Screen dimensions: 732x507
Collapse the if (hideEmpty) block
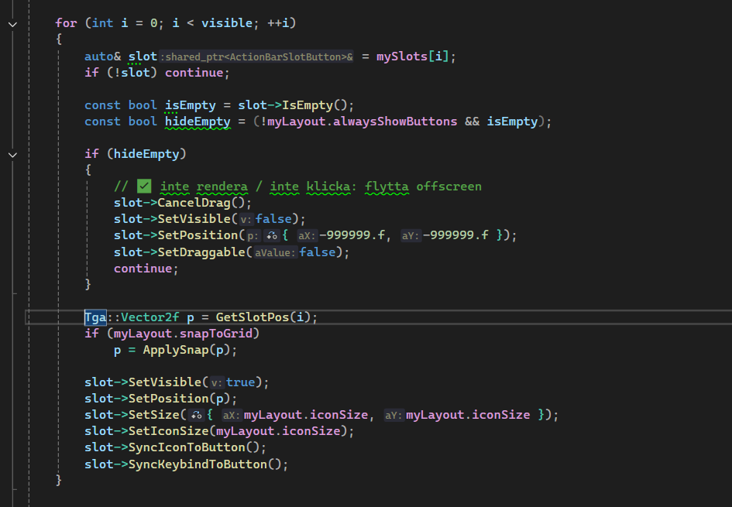[x=12, y=154]
